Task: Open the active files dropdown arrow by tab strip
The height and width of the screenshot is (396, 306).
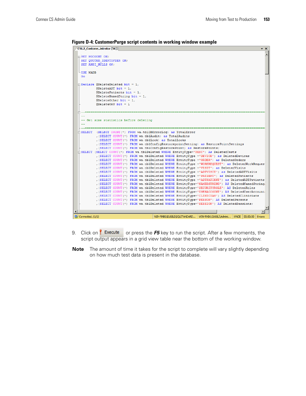Action: [x=262, y=49]
